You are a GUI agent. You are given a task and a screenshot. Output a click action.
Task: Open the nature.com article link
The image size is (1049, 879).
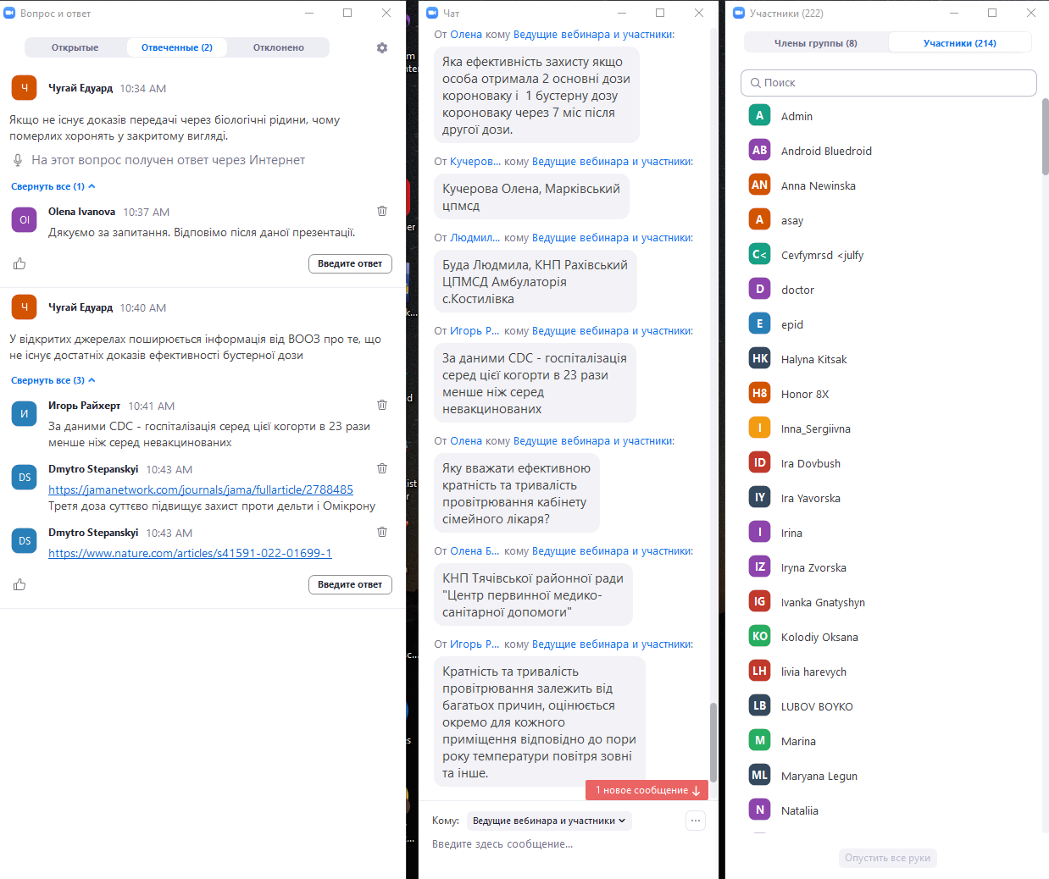point(190,553)
